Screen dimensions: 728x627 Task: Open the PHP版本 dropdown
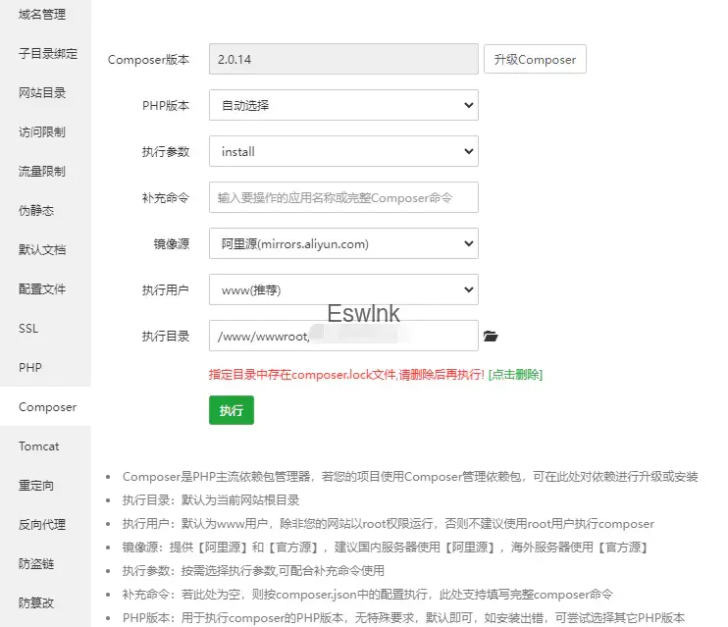342,105
